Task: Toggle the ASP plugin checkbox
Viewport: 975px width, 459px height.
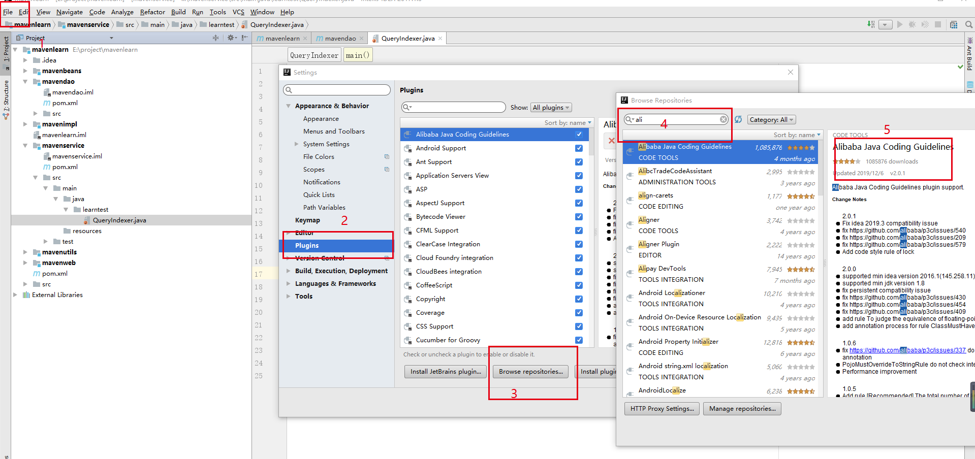Action: point(579,189)
